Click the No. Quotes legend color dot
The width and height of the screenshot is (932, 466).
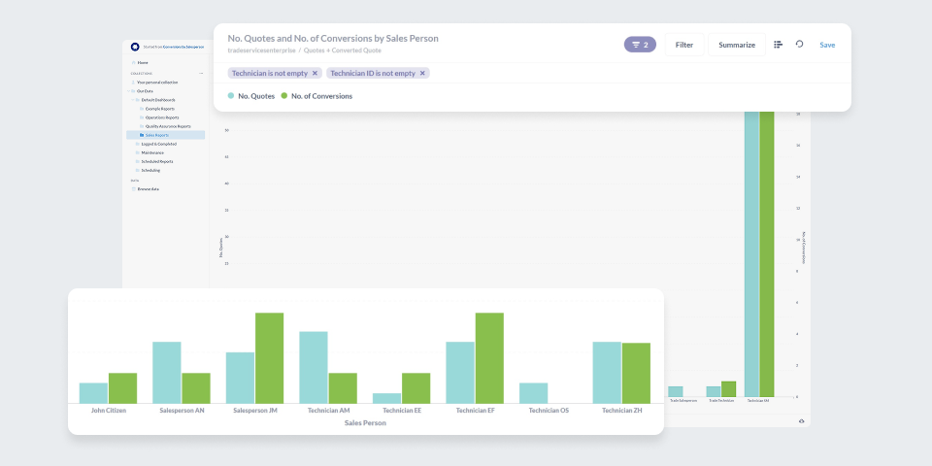pyautogui.click(x=231, y=96)
